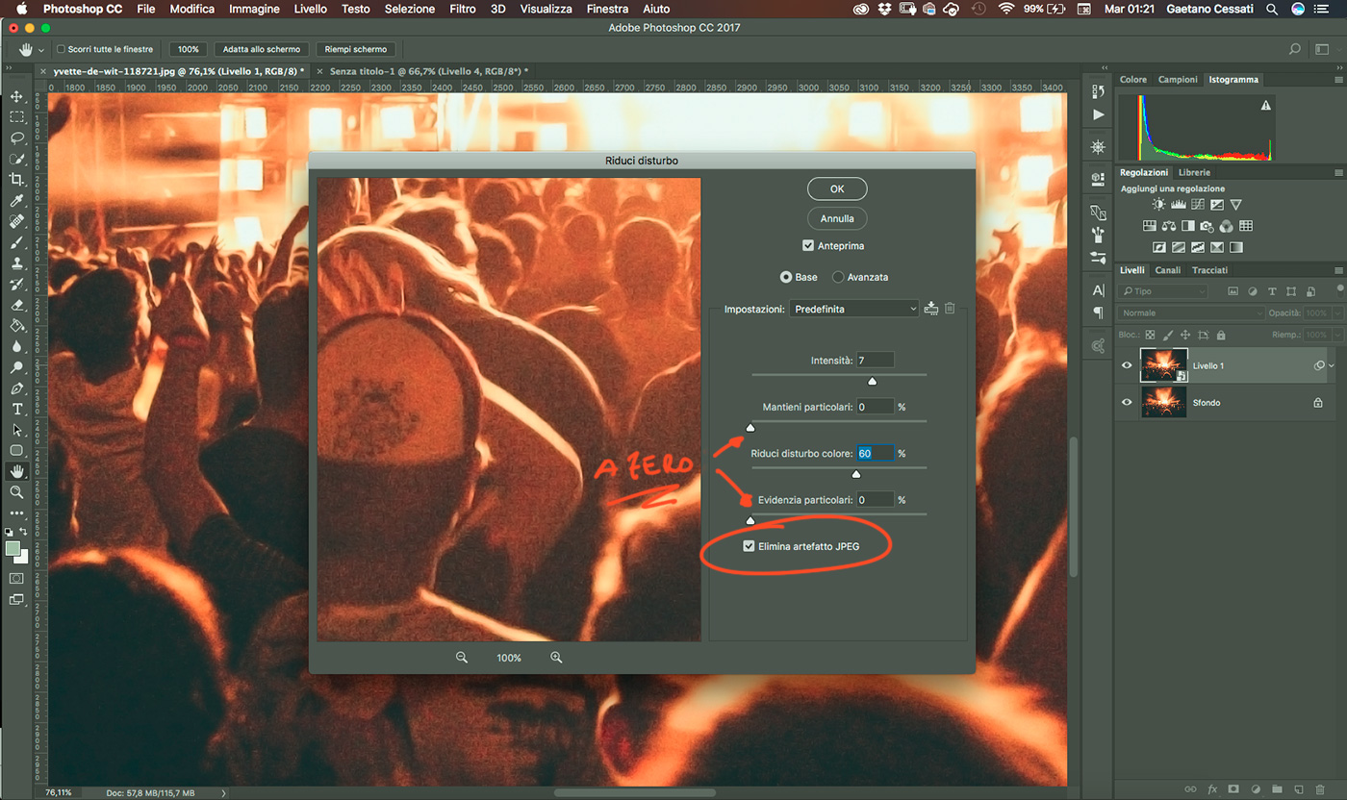Add a Levels adjustment
The image size is (1347, 800).
click(1178, 205)
